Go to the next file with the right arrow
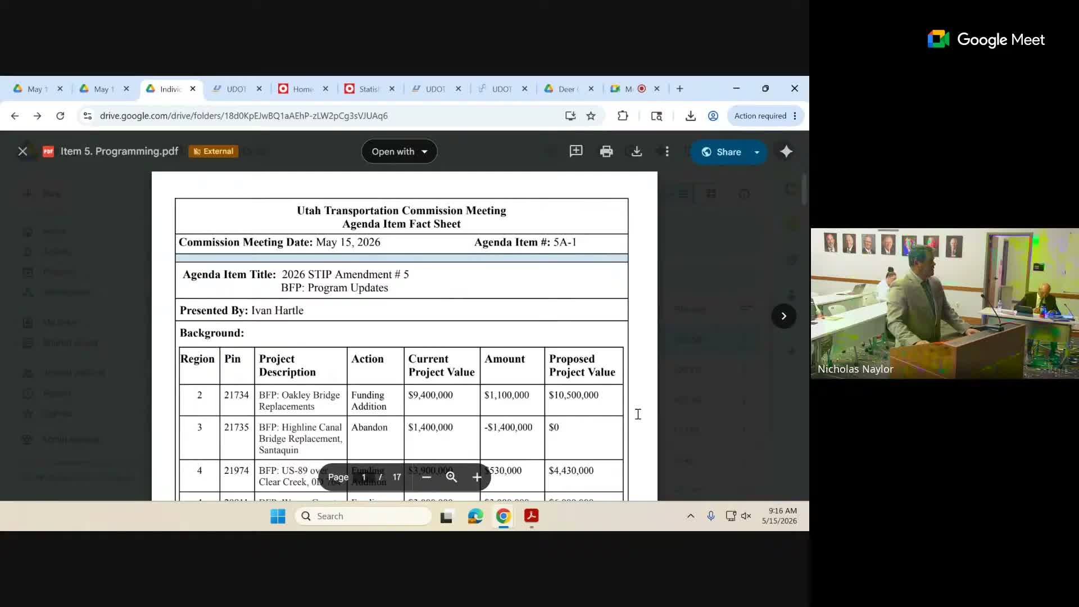Image resolution: width=1079 pixels, height=607 pixels. 783,316
